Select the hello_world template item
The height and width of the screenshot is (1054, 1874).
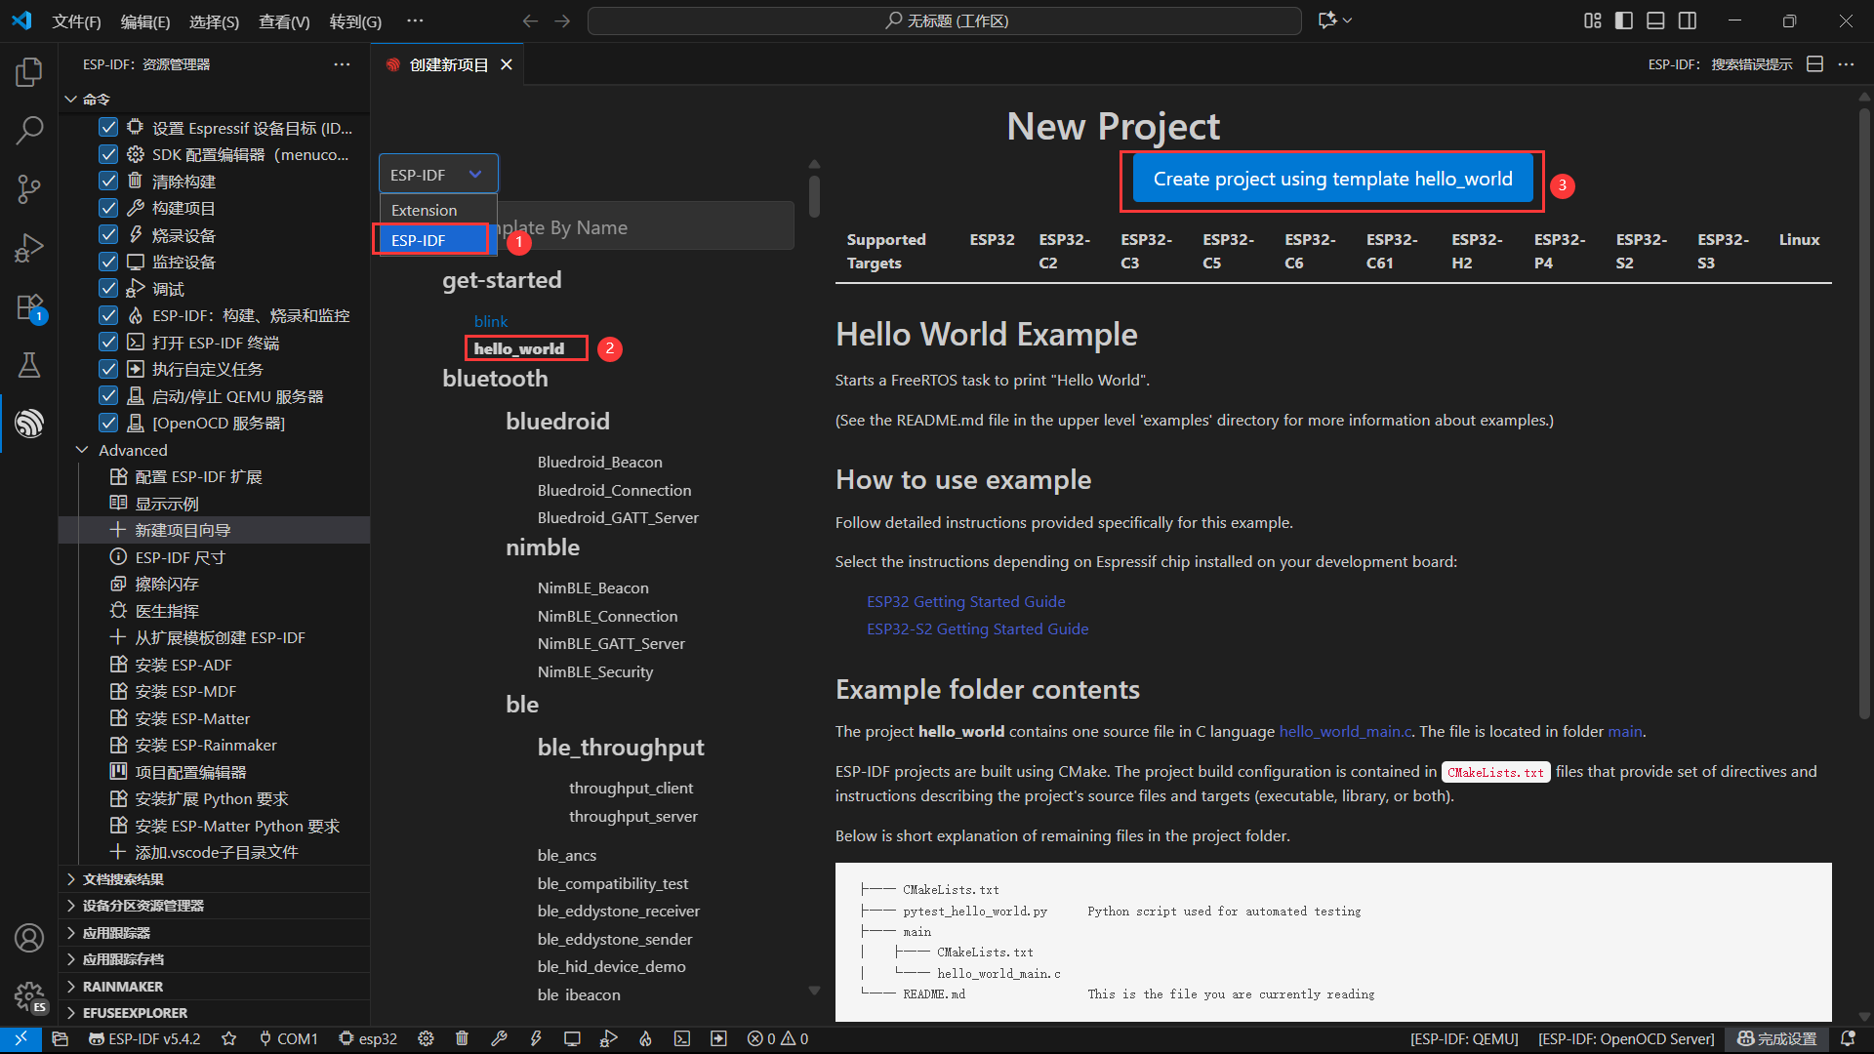(519, 348)
